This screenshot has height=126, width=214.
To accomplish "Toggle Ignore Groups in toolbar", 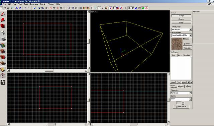I will [46, 8].
